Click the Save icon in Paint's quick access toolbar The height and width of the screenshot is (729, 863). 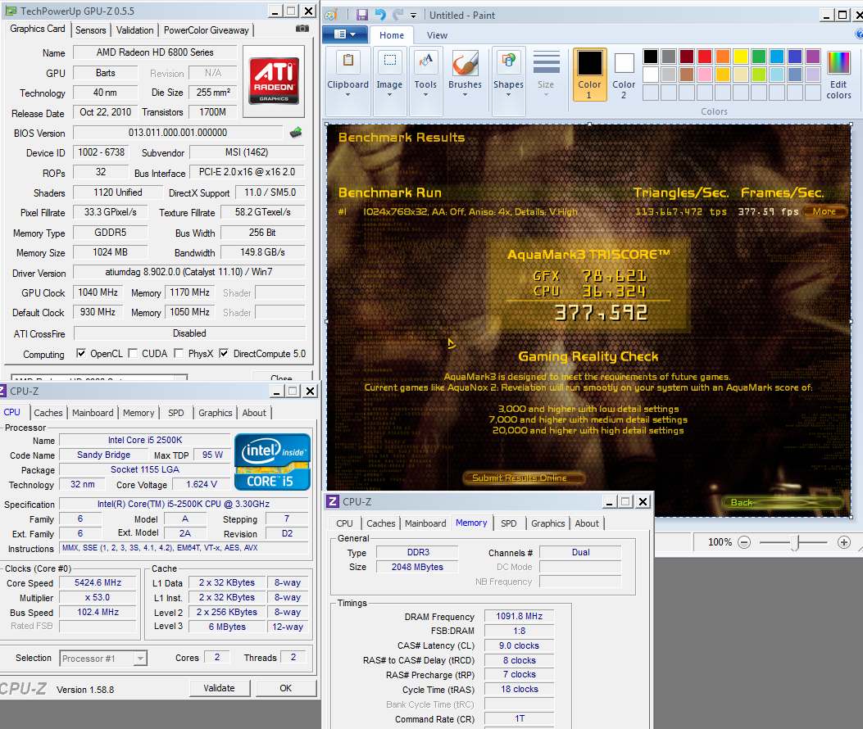(x=361, y=15)
